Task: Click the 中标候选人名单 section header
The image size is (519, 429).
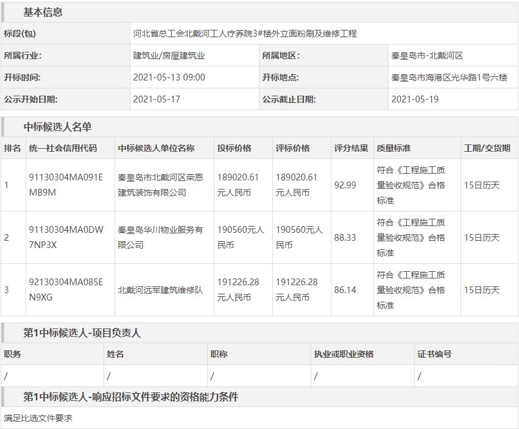Action: coord(57,127)
